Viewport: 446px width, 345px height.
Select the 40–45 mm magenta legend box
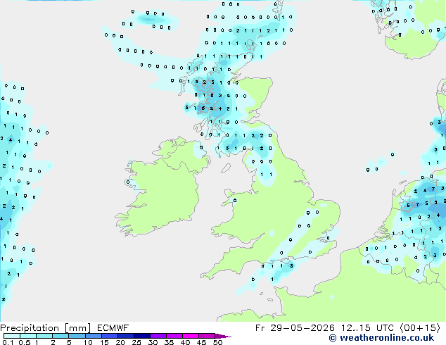pos(191,336)
